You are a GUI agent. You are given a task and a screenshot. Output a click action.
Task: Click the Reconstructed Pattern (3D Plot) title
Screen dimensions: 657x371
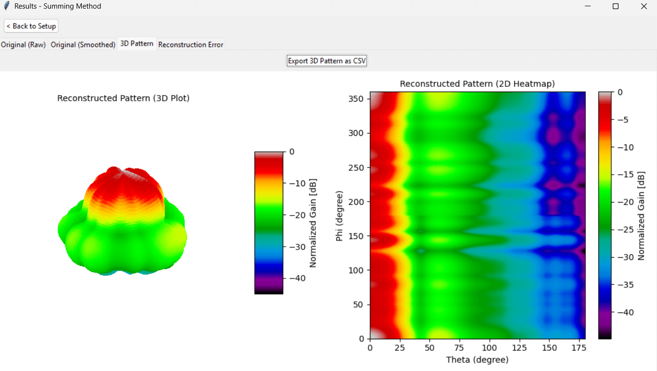click(123, 98)
